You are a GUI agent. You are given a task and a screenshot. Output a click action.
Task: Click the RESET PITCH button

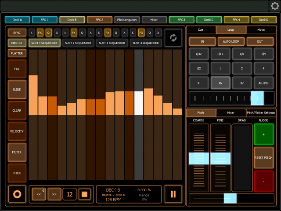click(x=264, y=157)
